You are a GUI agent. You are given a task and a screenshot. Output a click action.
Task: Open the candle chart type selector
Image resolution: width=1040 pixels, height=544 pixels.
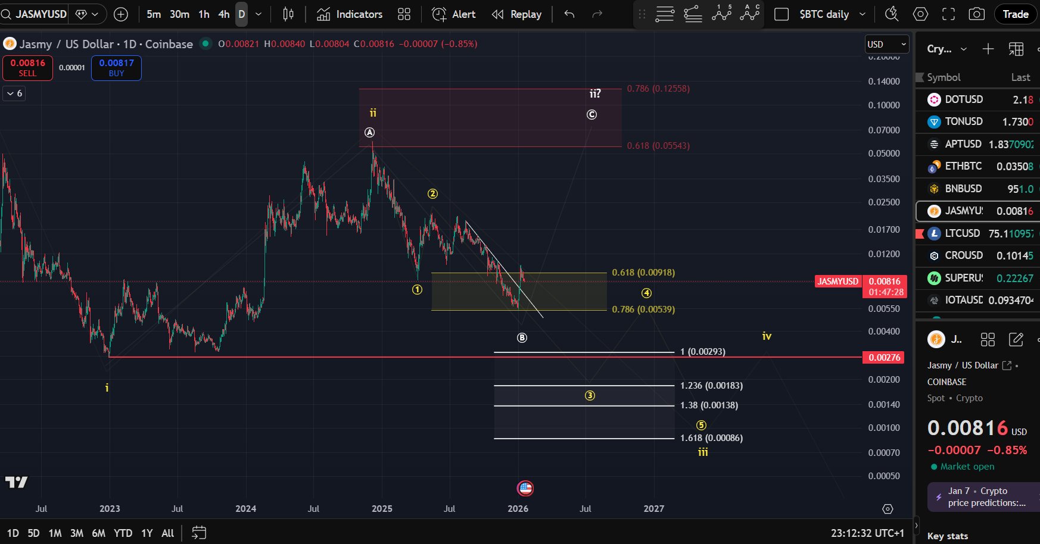click(288, 14)
